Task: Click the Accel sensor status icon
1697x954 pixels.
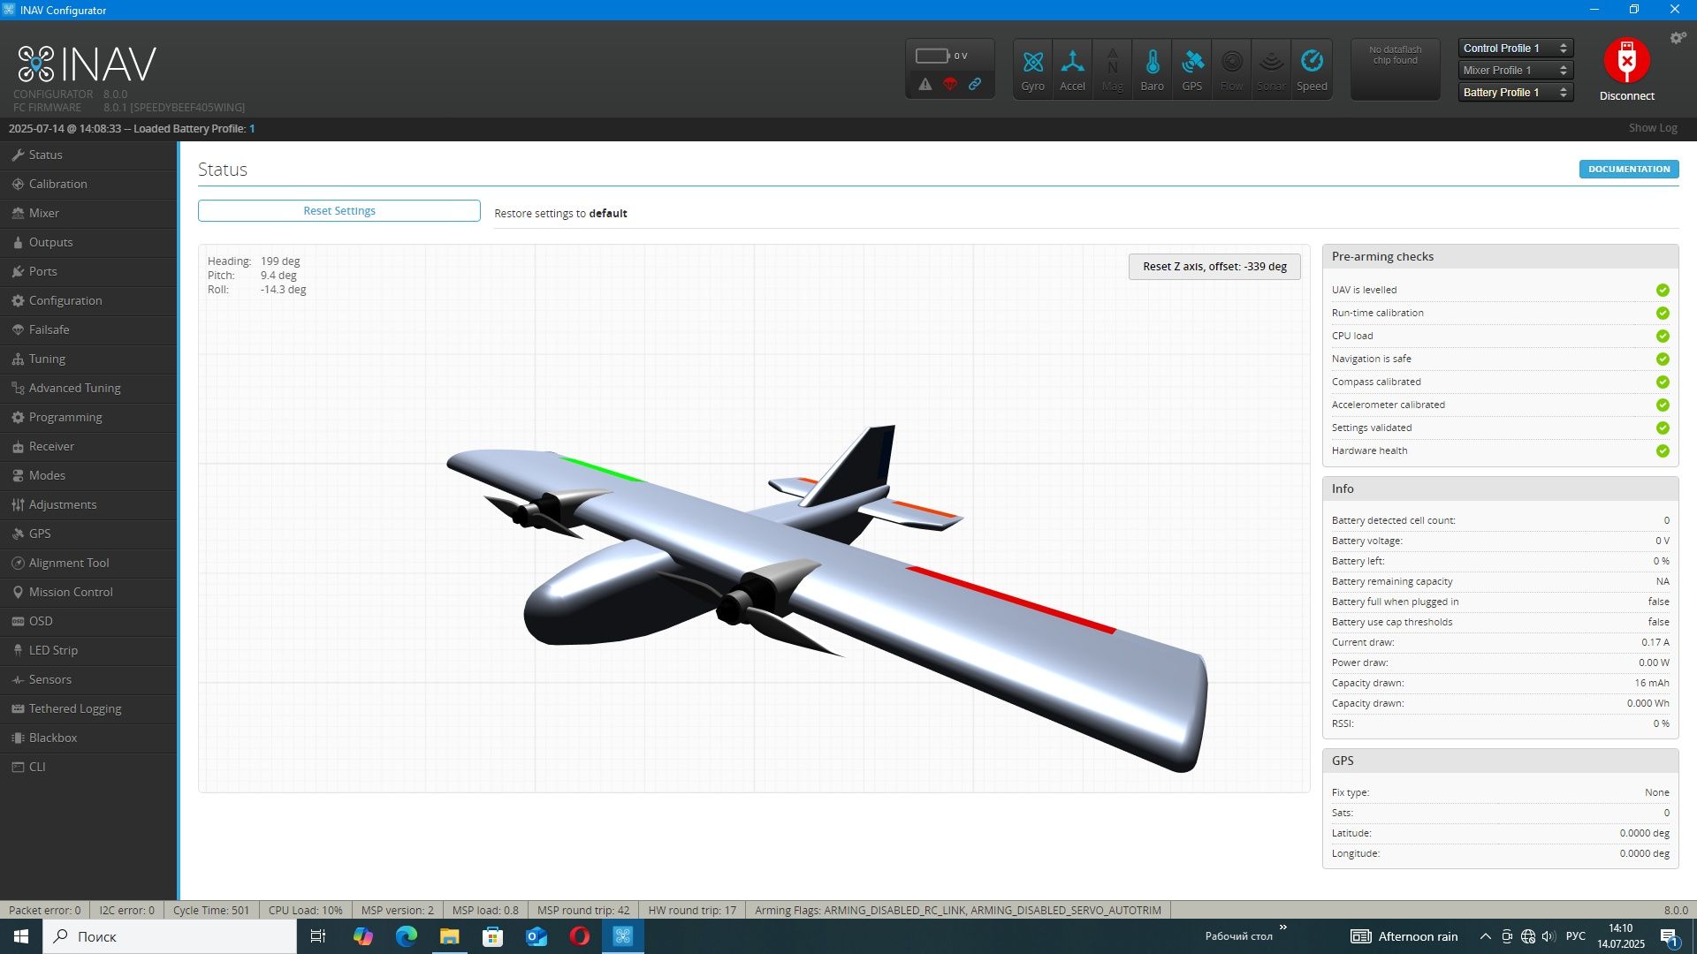Action: click(1072, 69)
